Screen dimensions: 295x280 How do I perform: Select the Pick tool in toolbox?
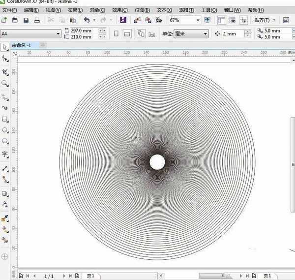5,47
